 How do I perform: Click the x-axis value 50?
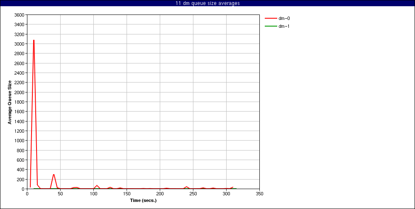(x=60, y=194)
